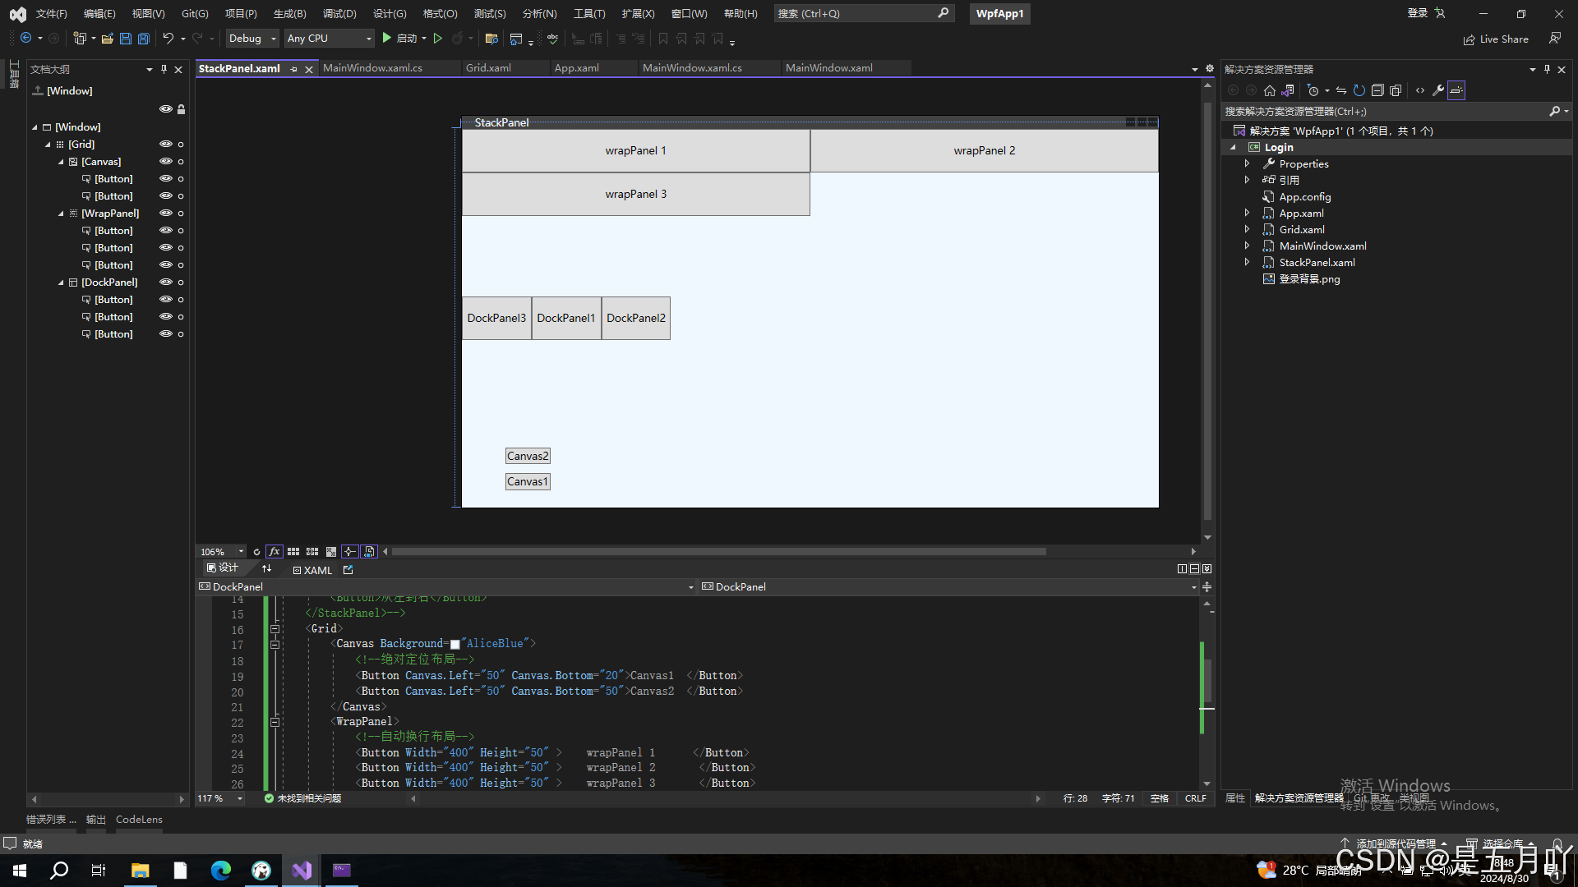Click the Live Share button
The image size is (1578, 887).
[1496, 39]
